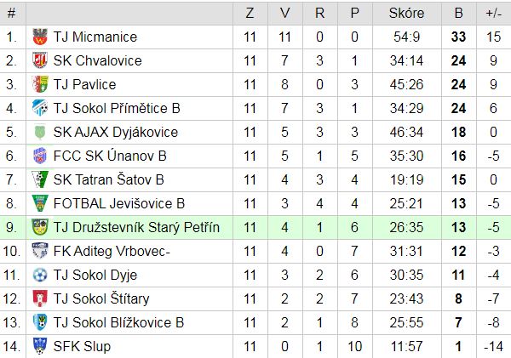Screen dimensions: 511x358
Task: Sort table by Skóre column header
Action: click(x=407, y=14)
